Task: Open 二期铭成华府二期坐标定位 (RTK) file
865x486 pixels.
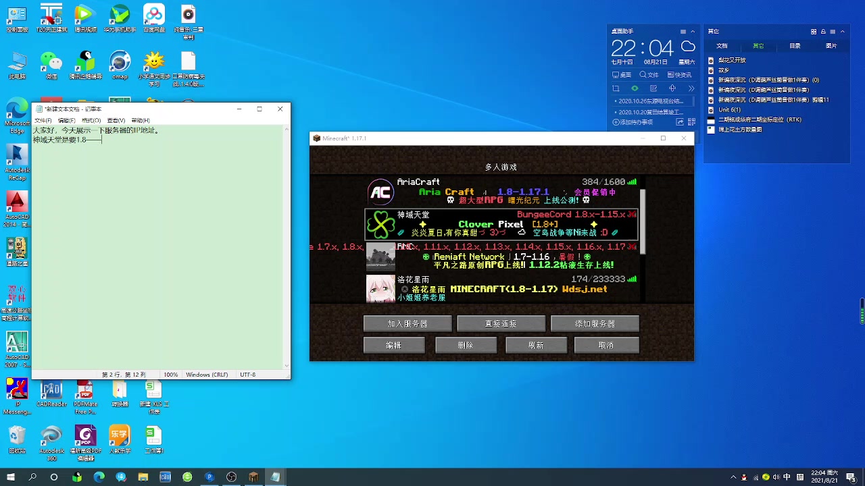Action: (x=755, y=119)
